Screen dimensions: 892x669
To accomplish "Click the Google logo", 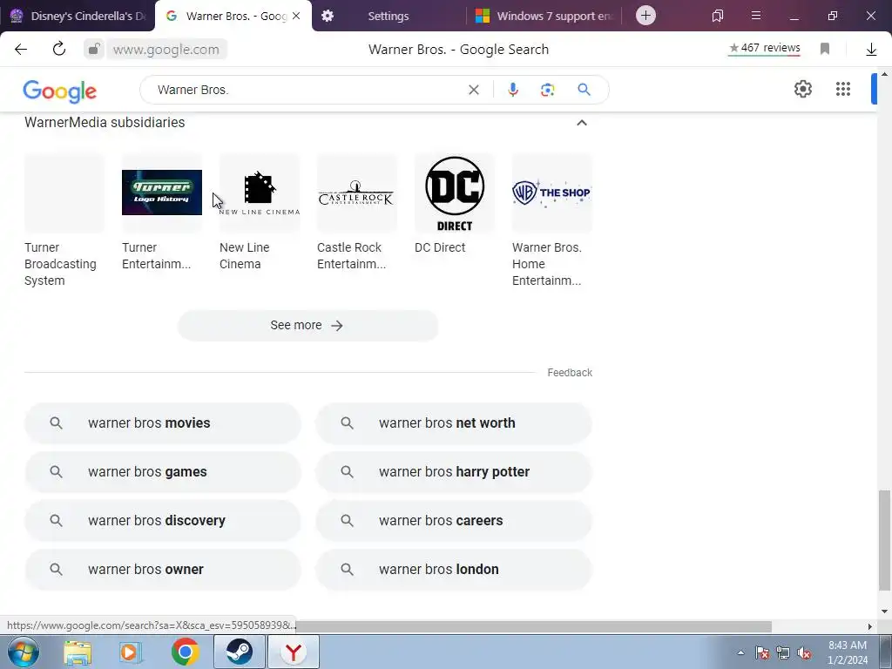I will (x=60, y=91).
